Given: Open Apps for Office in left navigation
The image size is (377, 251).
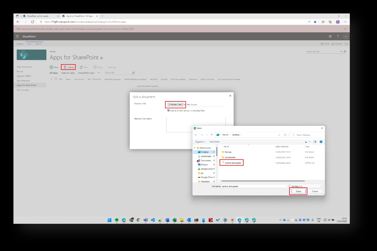Looking at the screenshot, I should click(24, 76).
